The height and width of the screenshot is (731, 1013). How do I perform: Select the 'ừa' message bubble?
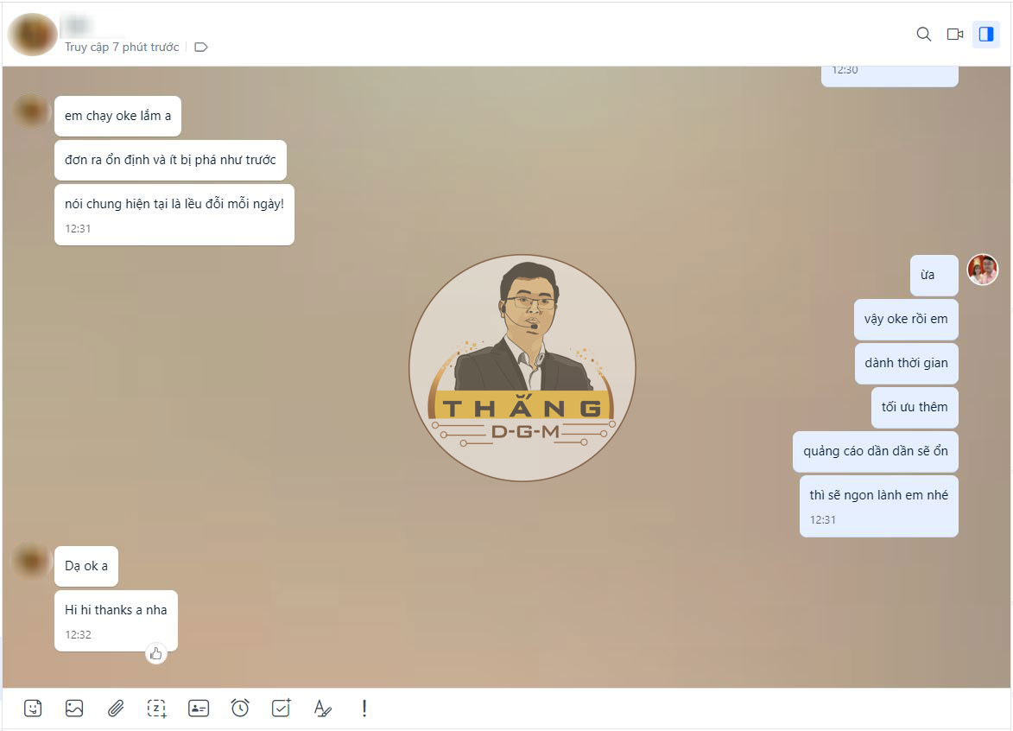tap(934, 276)
